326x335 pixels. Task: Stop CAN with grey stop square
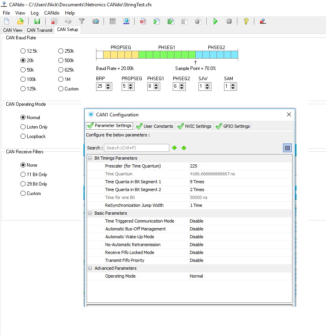229,21
